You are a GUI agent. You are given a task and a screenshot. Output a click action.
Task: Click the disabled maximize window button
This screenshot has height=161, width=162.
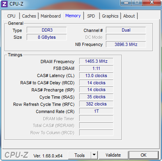[x=137, y=2]
